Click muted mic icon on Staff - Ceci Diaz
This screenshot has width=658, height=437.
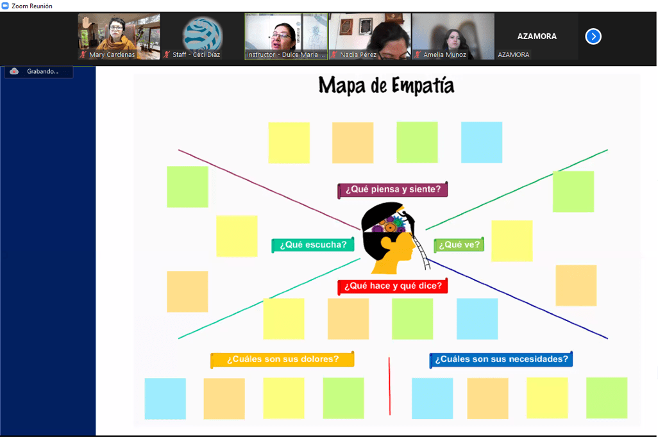tap(167, 55)
